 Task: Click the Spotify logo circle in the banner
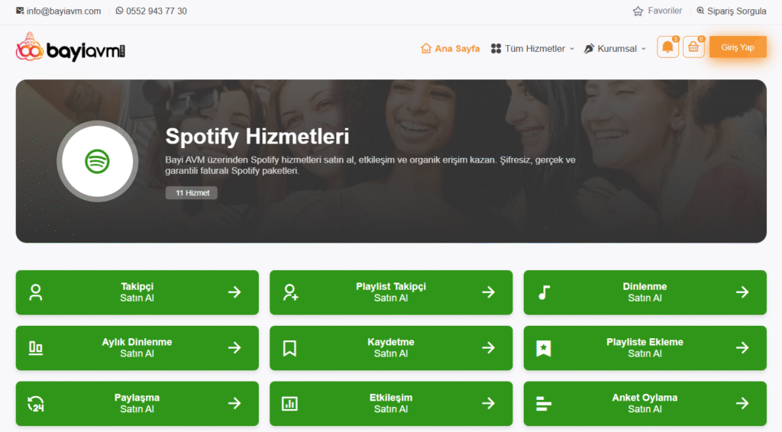click(97, 162)
